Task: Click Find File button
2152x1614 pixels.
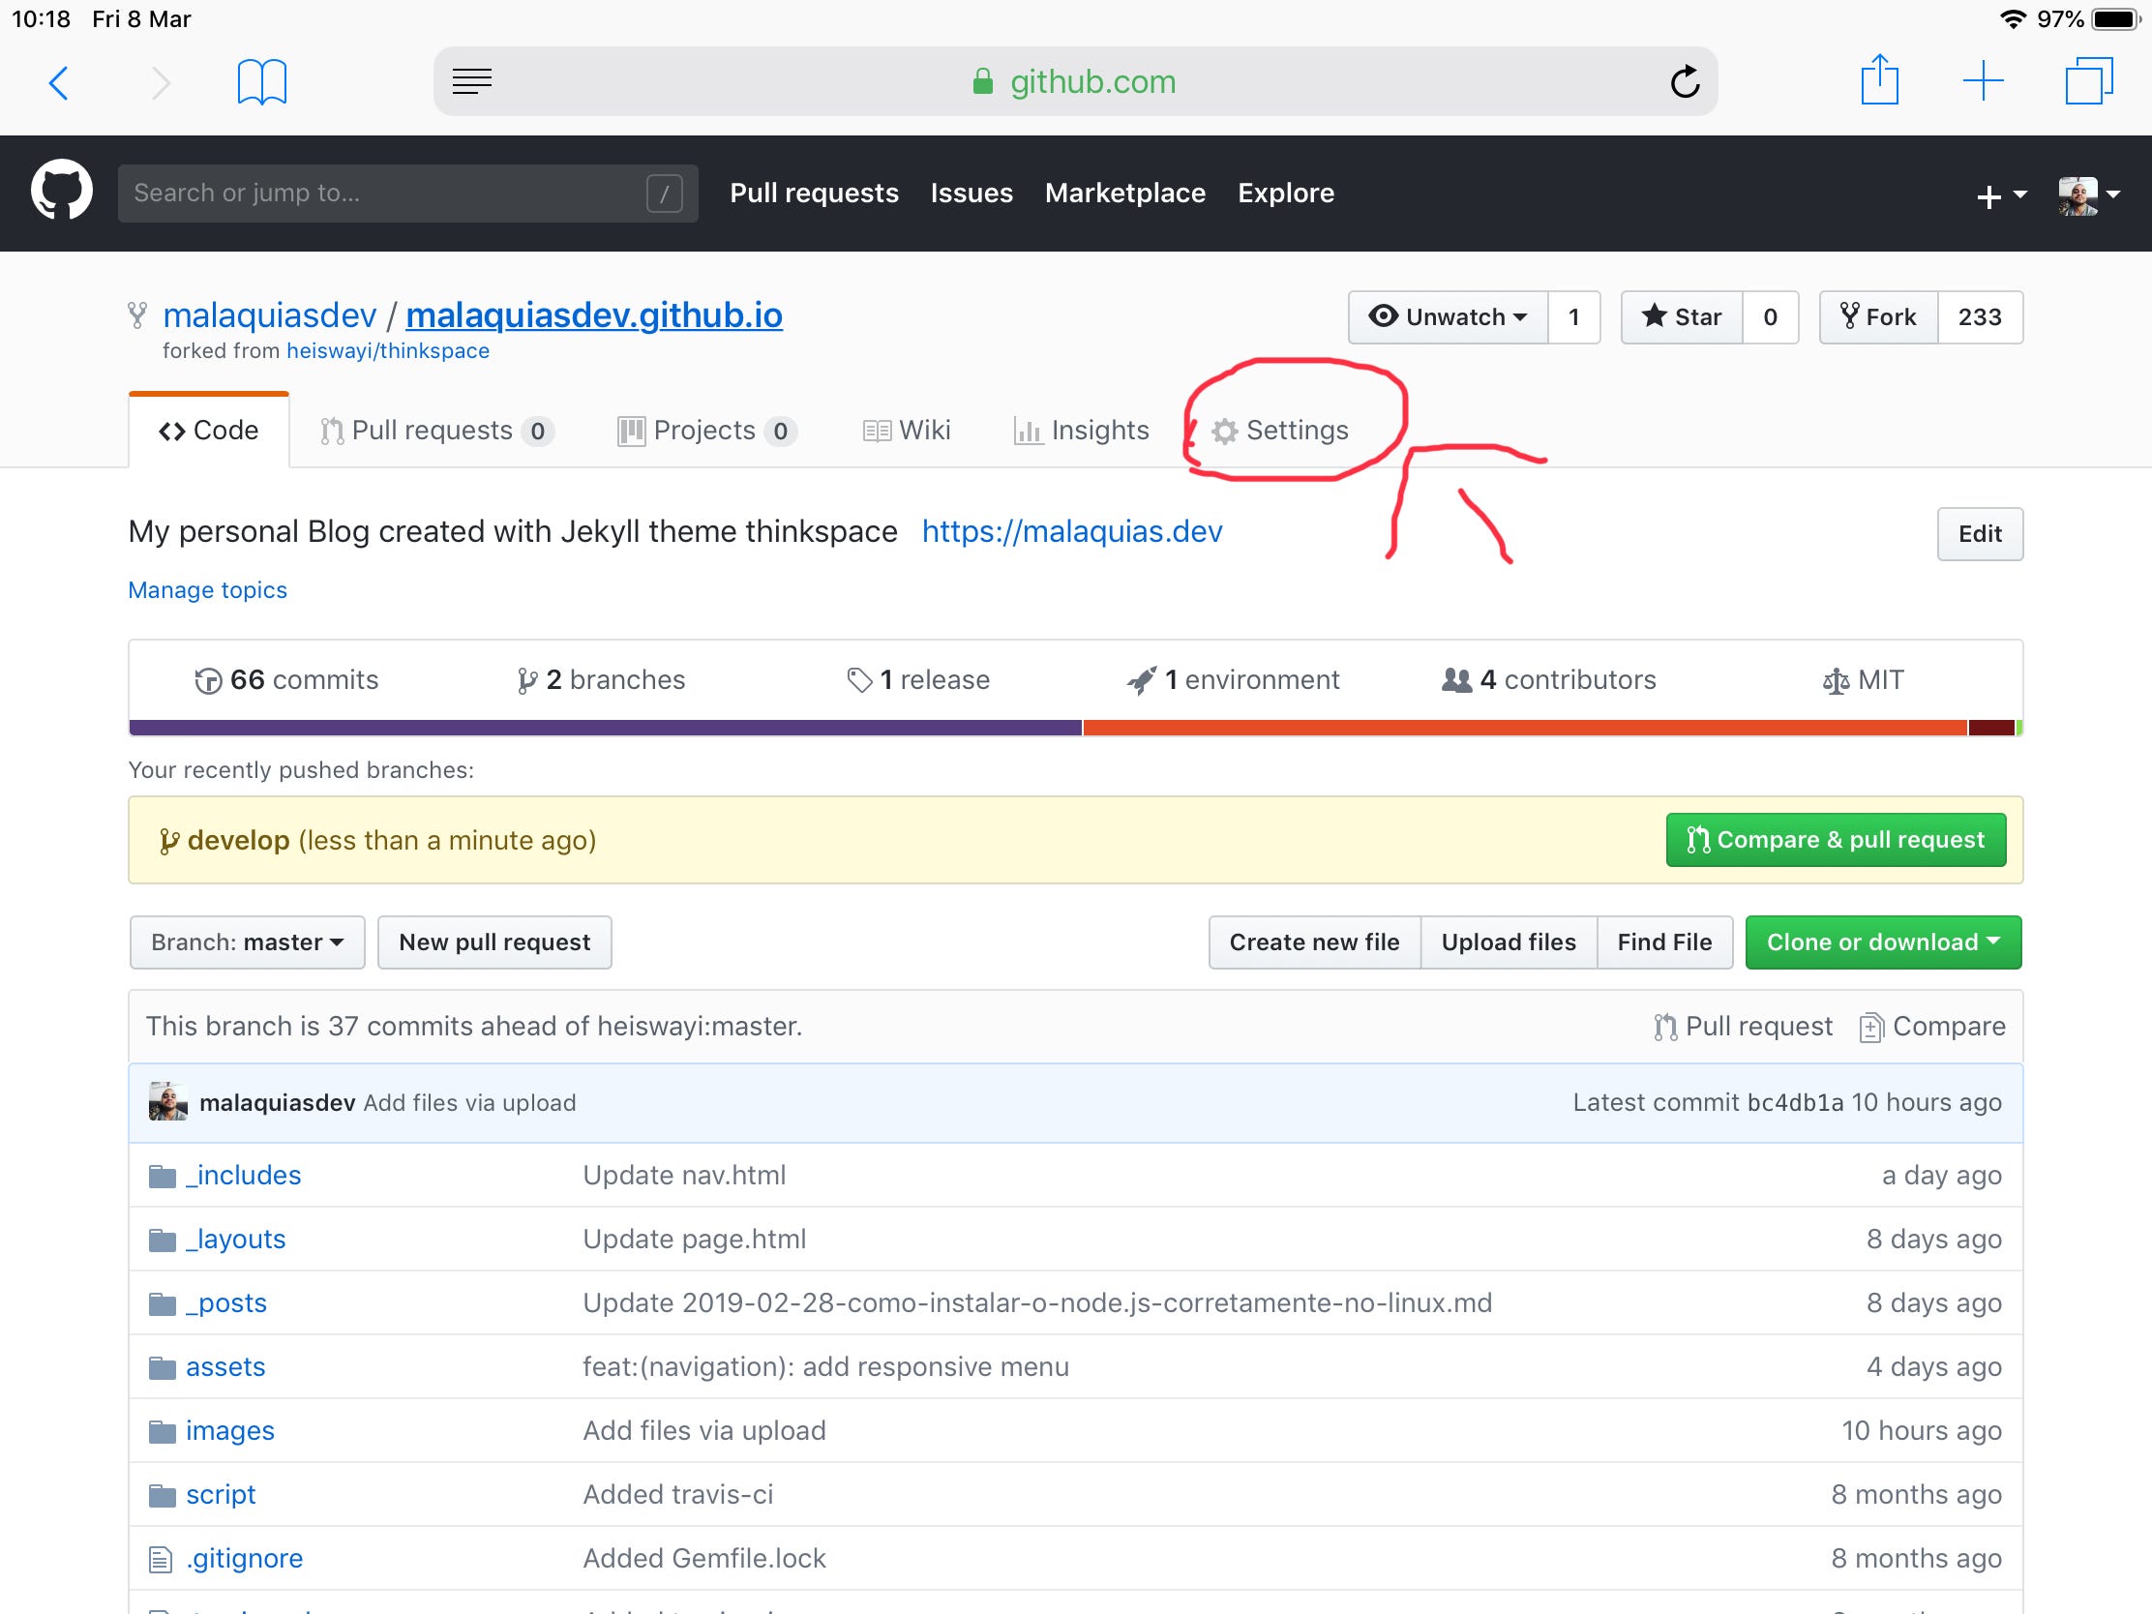Action: tap(1664, 941)
